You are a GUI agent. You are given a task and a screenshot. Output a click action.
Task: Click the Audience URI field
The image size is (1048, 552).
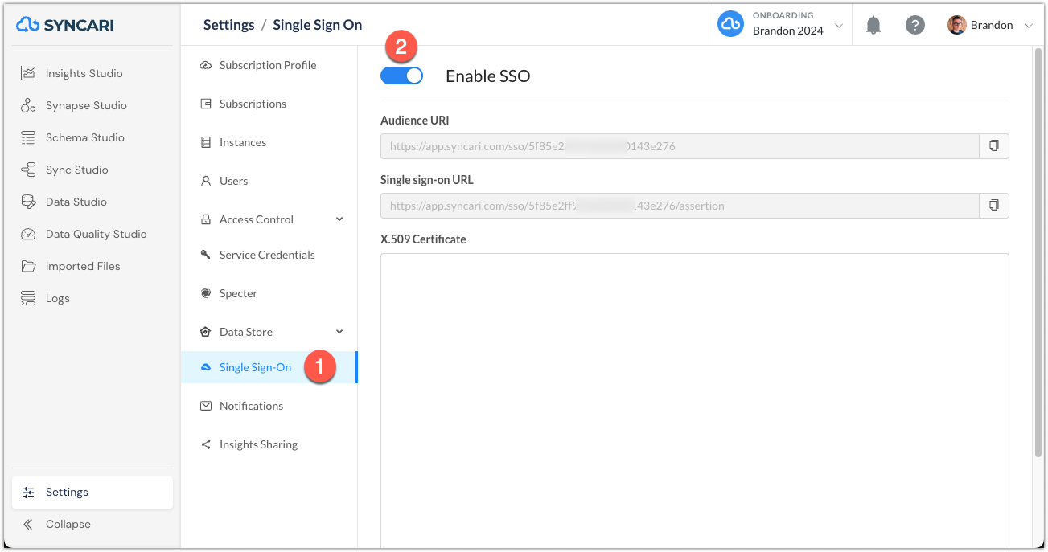(x=680, y=146)
